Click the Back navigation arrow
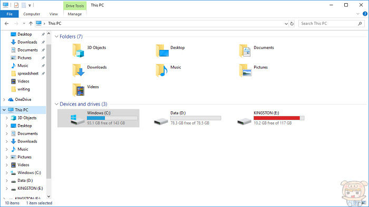The width and height of the screenshot is (369, 207). pyautogui.click(x=6, y=24)
